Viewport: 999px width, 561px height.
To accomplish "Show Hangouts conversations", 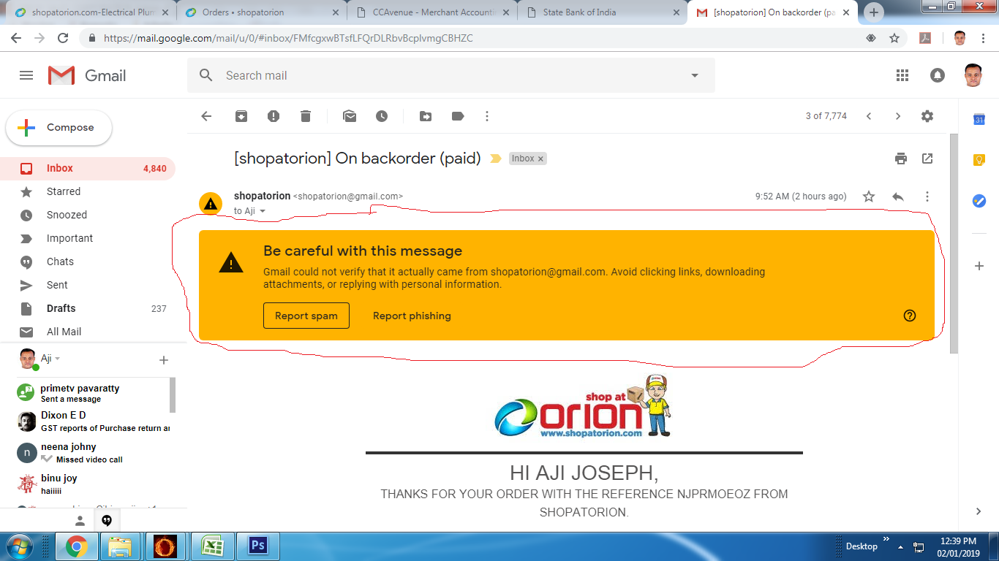I will coord(107,521).
